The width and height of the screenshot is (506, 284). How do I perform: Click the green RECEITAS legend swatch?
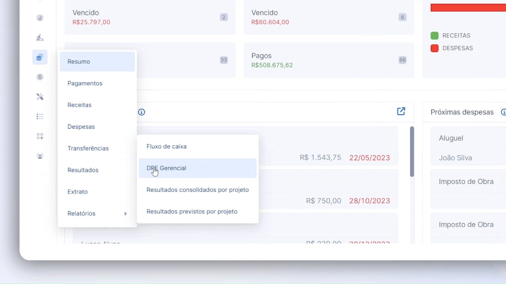(x=434, y=35)
